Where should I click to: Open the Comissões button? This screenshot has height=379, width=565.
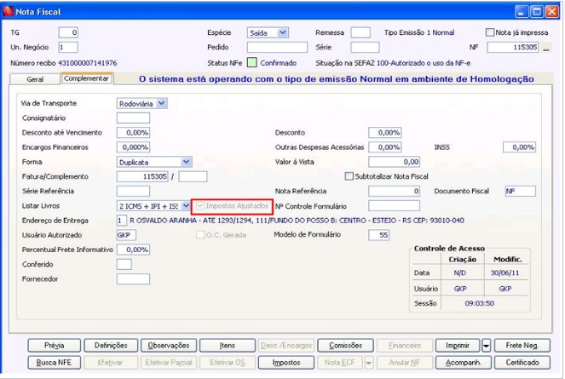345,346
